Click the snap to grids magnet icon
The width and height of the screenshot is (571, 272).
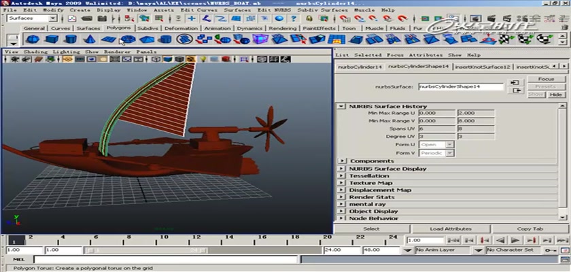pyautogui.click(x=344, y=18)
